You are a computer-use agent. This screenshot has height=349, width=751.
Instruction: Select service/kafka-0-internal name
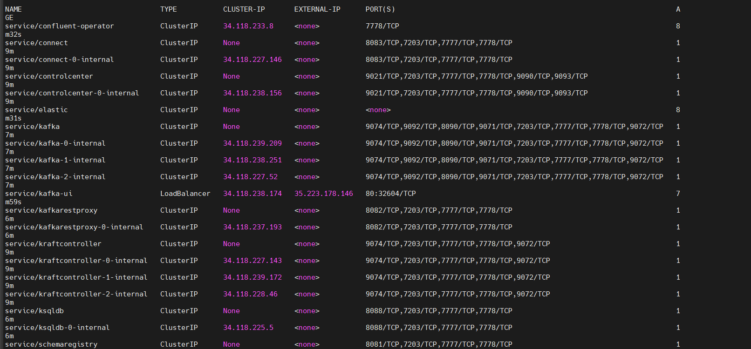[x=55, y=143]
